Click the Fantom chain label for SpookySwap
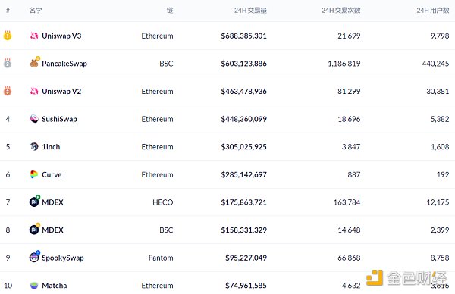Screen dimensions: 455x294 pyautogui.click(x=161, y=258)
